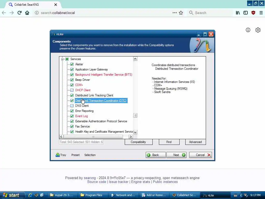Open the page actions three-dot menu
The height and width of the screenshot is (199, 265).
coord(175,13)
